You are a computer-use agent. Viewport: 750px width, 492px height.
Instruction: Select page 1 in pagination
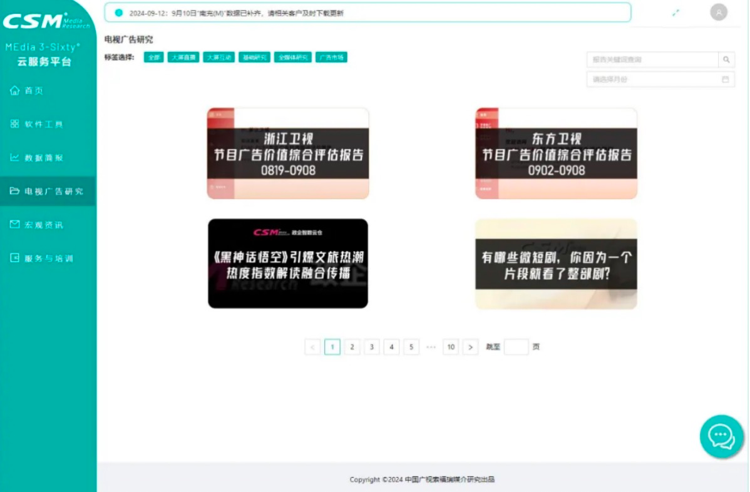[332, 347]
